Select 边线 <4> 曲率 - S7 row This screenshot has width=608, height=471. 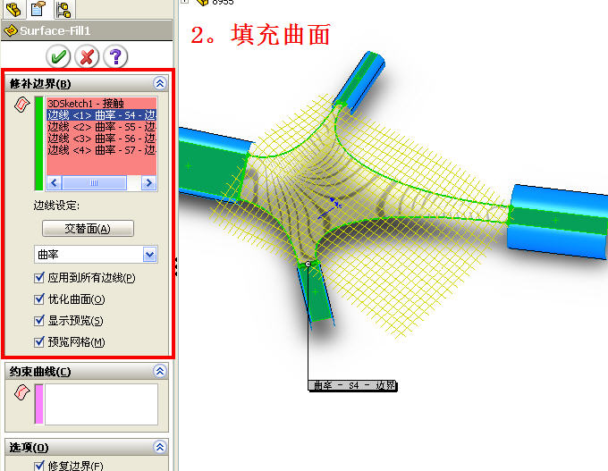coord(102,149)
